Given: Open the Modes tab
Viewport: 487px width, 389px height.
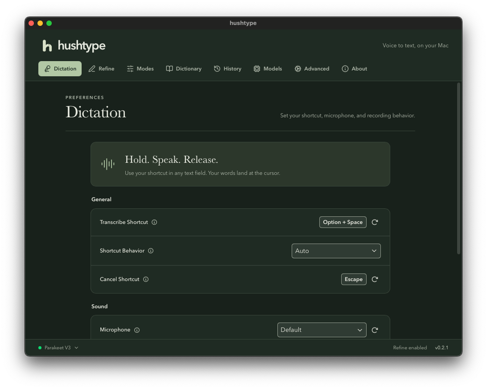Looking at the screenshot, I should click(140, 69).
